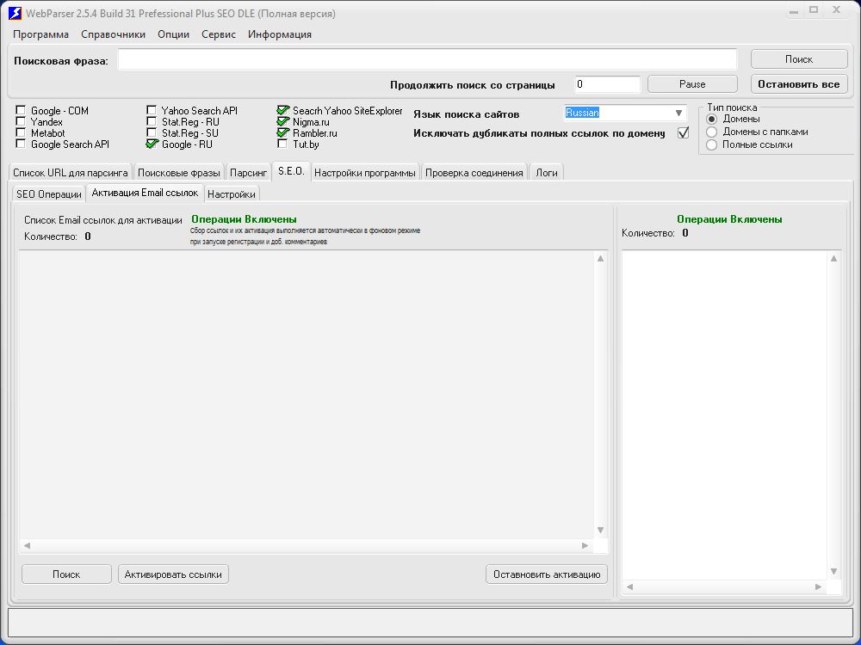
Task: Open the Опции menu
Action: click(174, 34)
